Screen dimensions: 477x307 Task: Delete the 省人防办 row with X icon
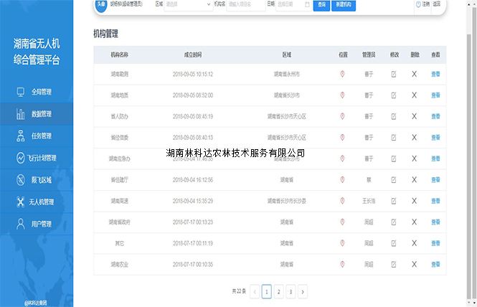click(x=415, y=115)
